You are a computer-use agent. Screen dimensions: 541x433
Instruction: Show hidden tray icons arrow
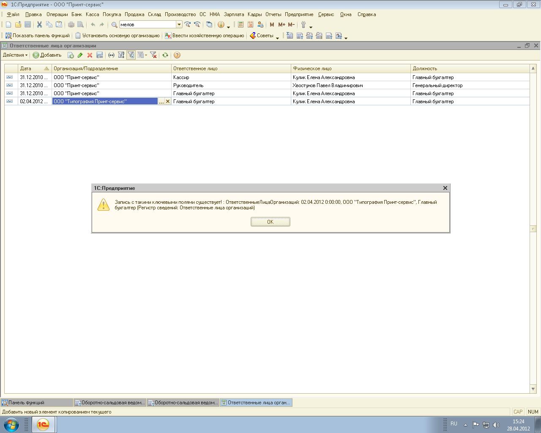[465, 425]
